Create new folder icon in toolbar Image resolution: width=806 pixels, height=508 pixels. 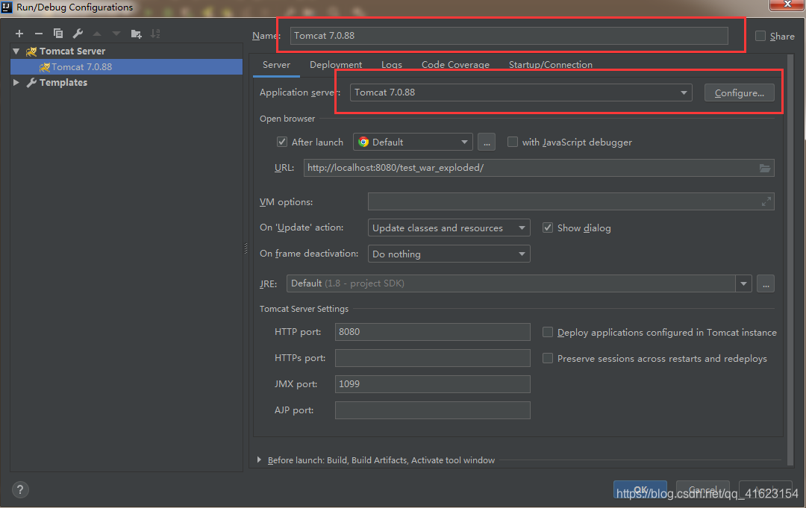[137, 34]
